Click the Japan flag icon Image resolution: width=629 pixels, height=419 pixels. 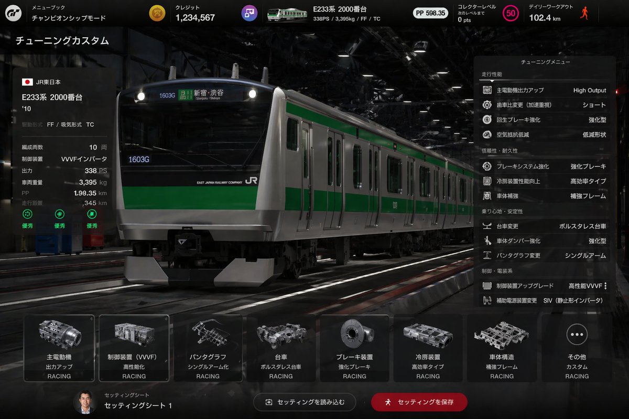(27, 82)
